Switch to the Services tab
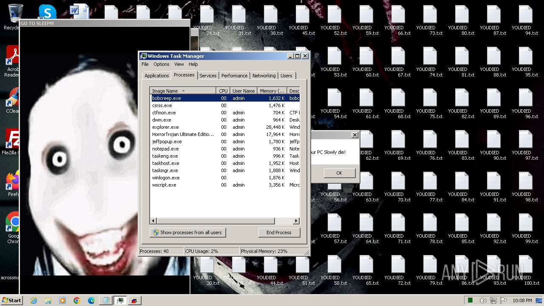 click(x=208, y=76)
